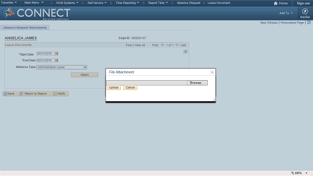Viewport: 313px width, 176px height.
Task: Click the End Date input field
Action: point(45,61)
